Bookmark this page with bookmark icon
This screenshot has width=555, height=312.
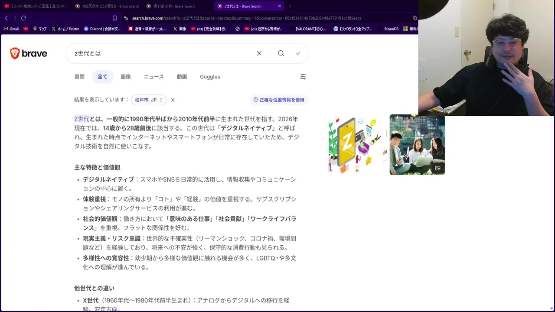click(114, 18)
